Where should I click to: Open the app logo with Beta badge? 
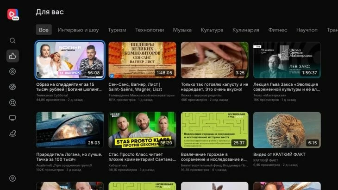coord(13,14)
